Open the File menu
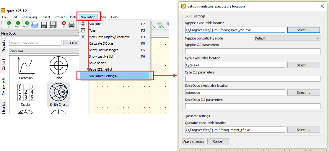This screenshot has width=329, height=151. coord(4,17)
